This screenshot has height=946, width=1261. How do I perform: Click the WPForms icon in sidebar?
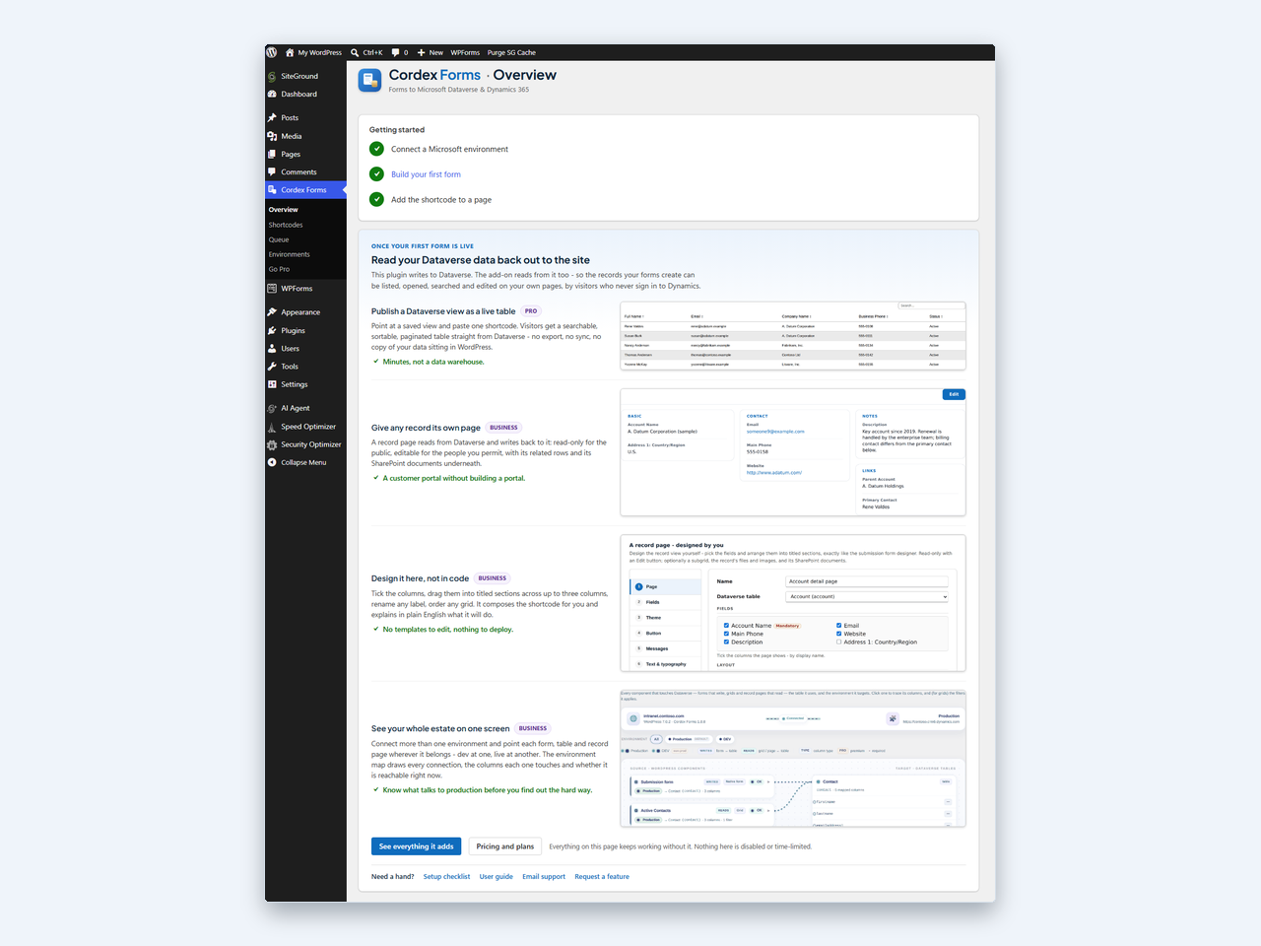coord(272,288)
